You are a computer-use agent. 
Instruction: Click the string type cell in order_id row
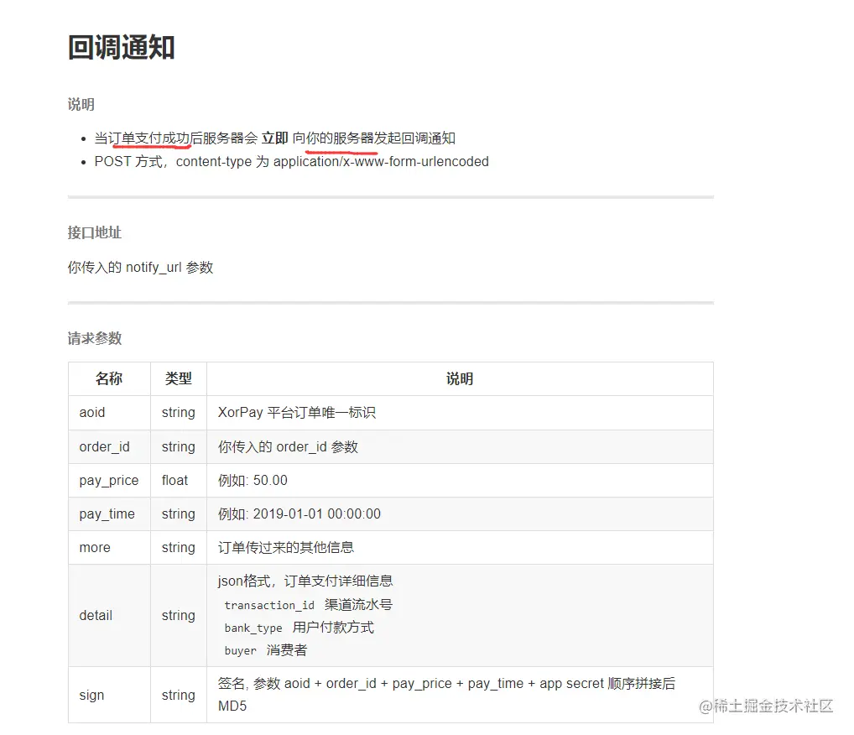(179, 446)
